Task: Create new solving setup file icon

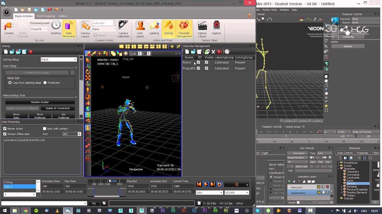Action: tap(6, 52)
